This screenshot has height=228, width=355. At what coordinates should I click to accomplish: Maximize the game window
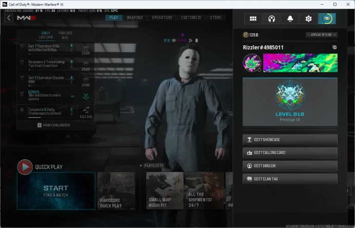pos(335,4)
